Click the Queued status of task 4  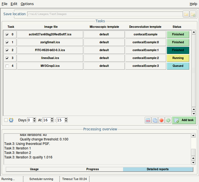point(178,66)
